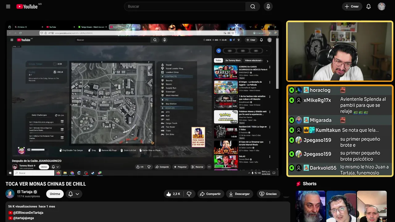Click the white Unirme button next to El Tartaja

click(x=55, y=194)
